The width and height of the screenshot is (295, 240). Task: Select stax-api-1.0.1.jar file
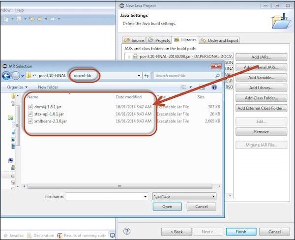49,114
